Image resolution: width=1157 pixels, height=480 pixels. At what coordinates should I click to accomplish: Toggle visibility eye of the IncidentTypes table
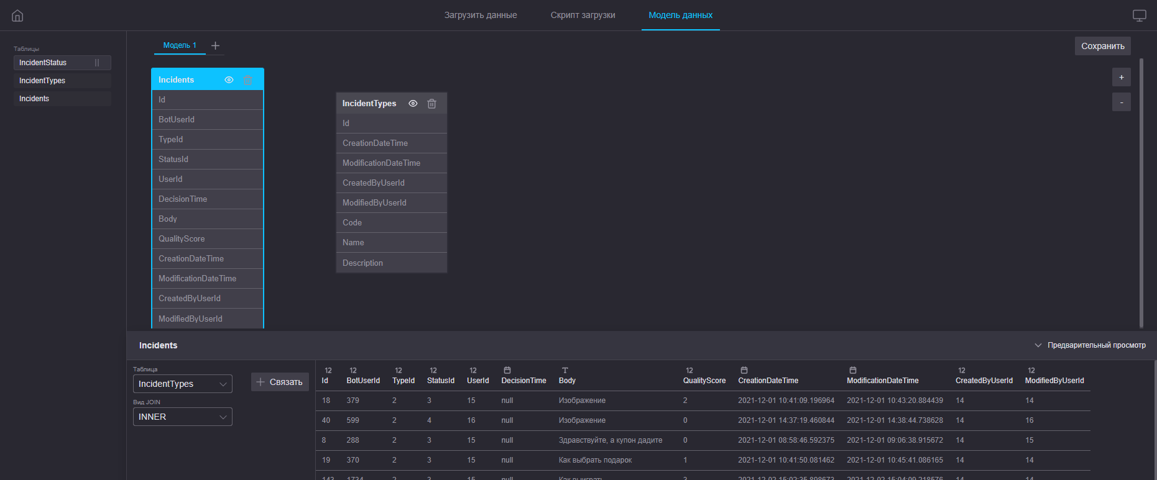pyautogui.click(x=413, y=104)
